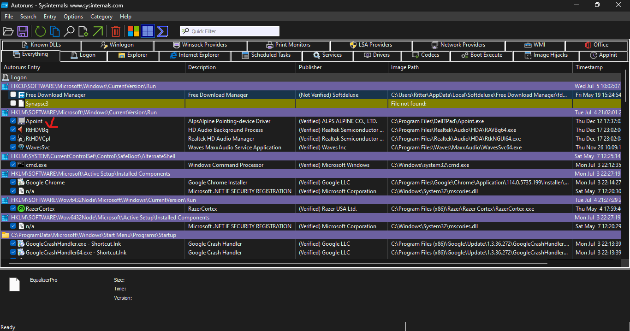Click the Startup folder icon in list
The width and height of the screenshot is (630, 331).
point(6,235)
